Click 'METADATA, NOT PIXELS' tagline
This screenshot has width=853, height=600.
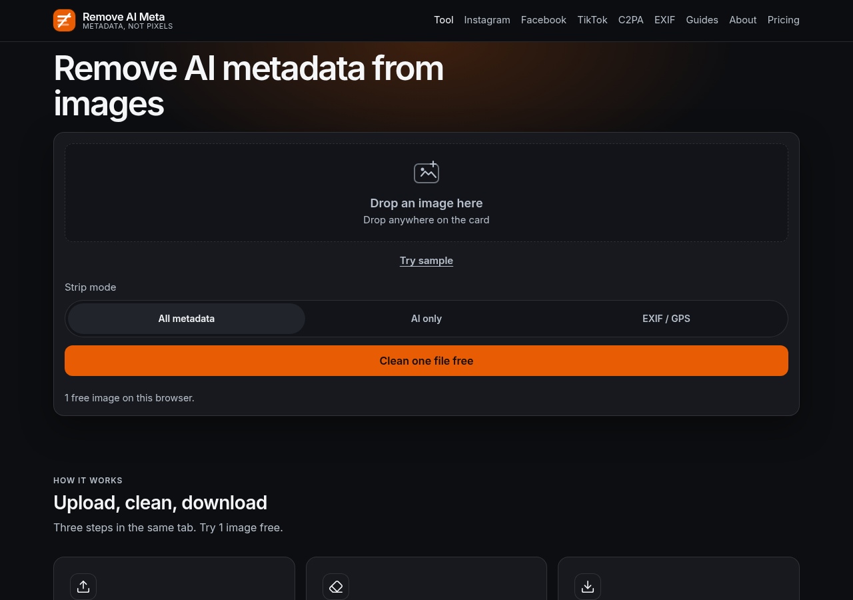coord(128,27)
